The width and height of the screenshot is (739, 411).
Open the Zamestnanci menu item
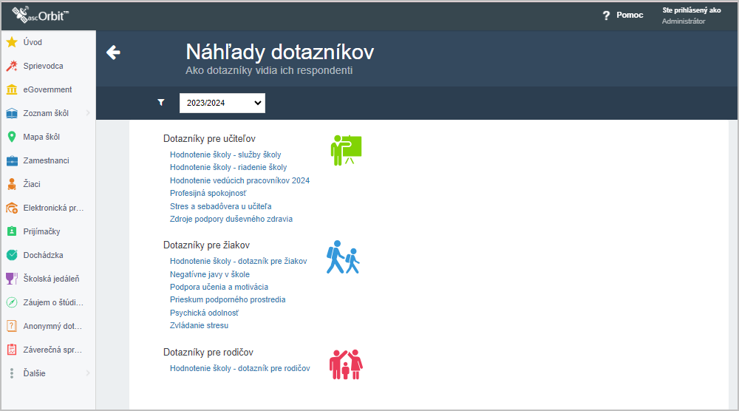click(x=46, y=160)
